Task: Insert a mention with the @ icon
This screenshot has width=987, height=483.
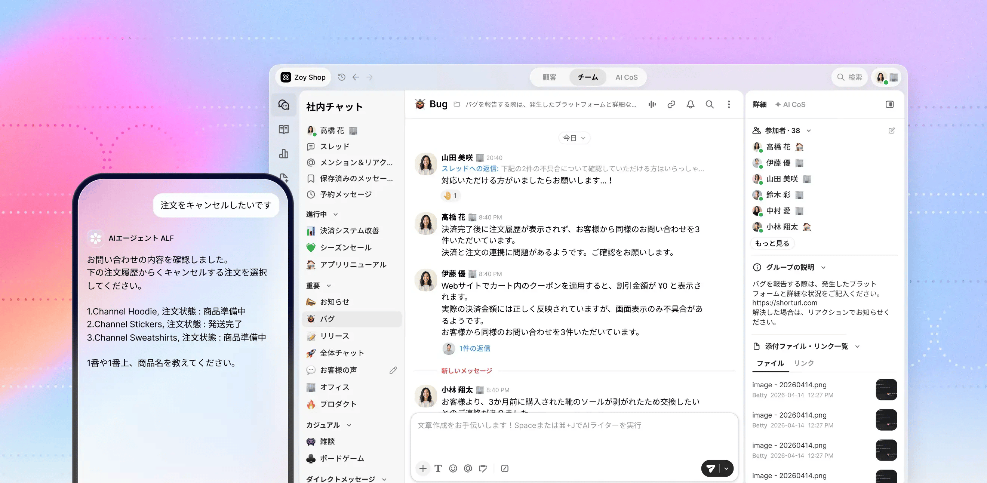Action: coord(468,468)
